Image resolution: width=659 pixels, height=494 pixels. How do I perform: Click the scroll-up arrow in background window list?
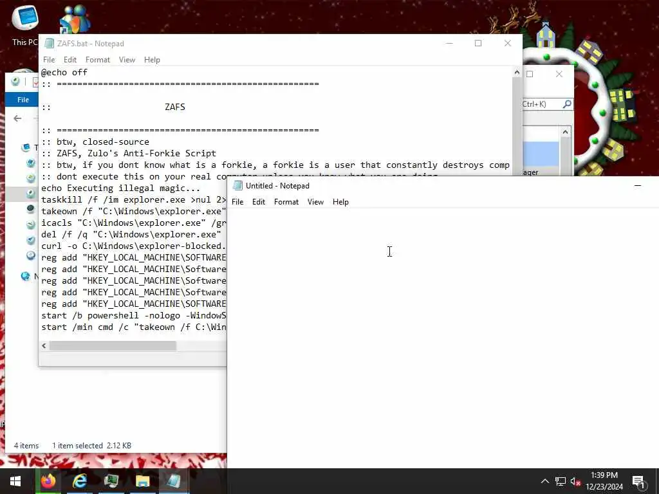coord(565,132)
